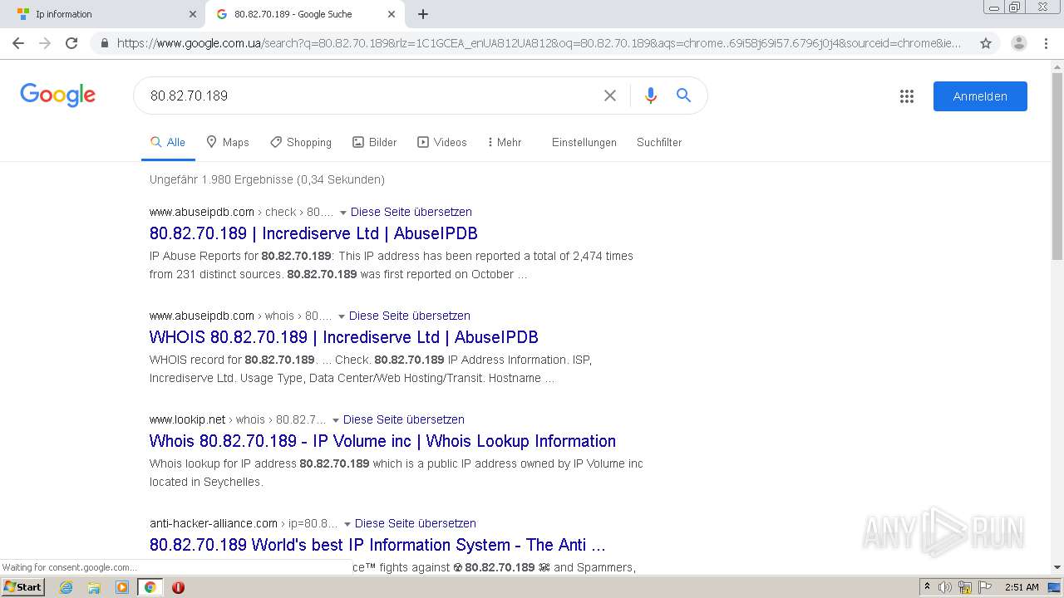Launch Internet Explorer from the taskbar
This screenshot has height=598, width=1064.
coord(66,587)
